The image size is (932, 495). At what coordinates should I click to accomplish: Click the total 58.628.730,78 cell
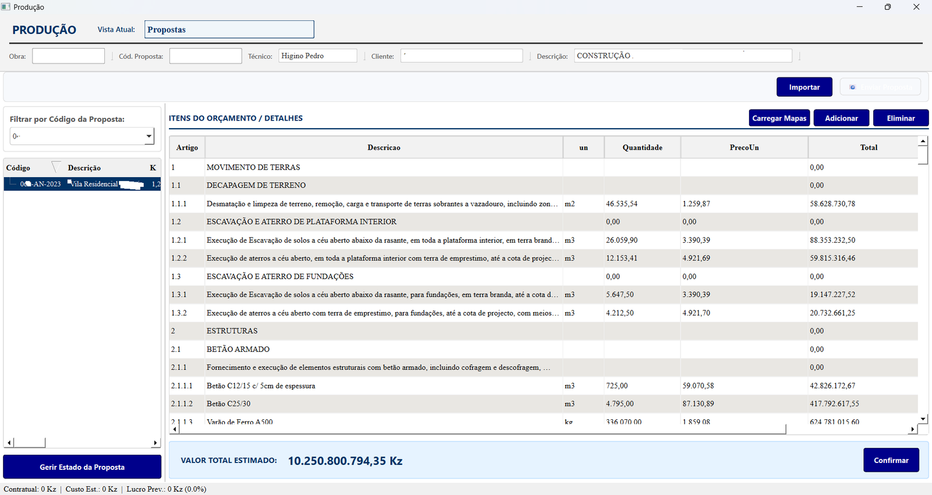(863, 204)
